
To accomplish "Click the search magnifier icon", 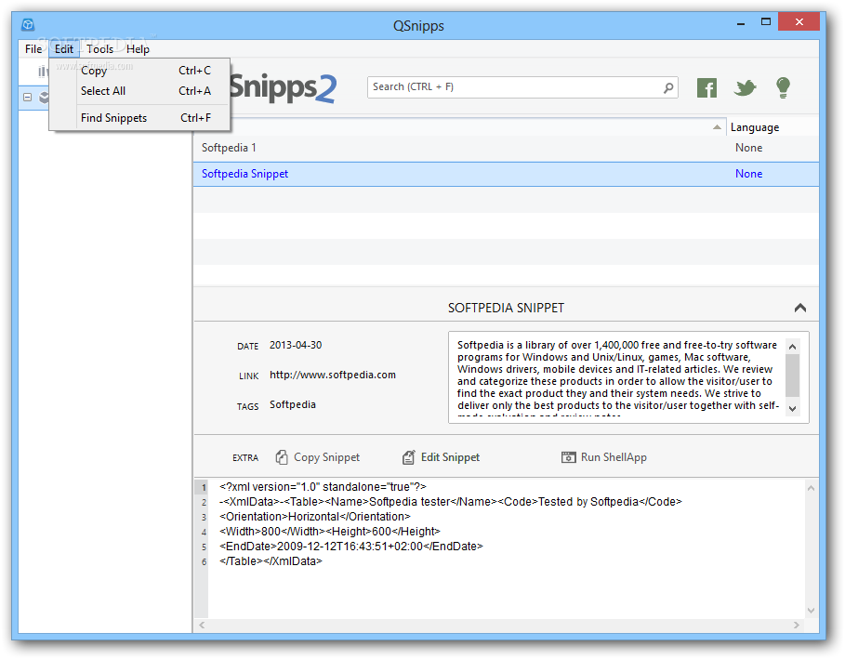I will click(668, 87).
